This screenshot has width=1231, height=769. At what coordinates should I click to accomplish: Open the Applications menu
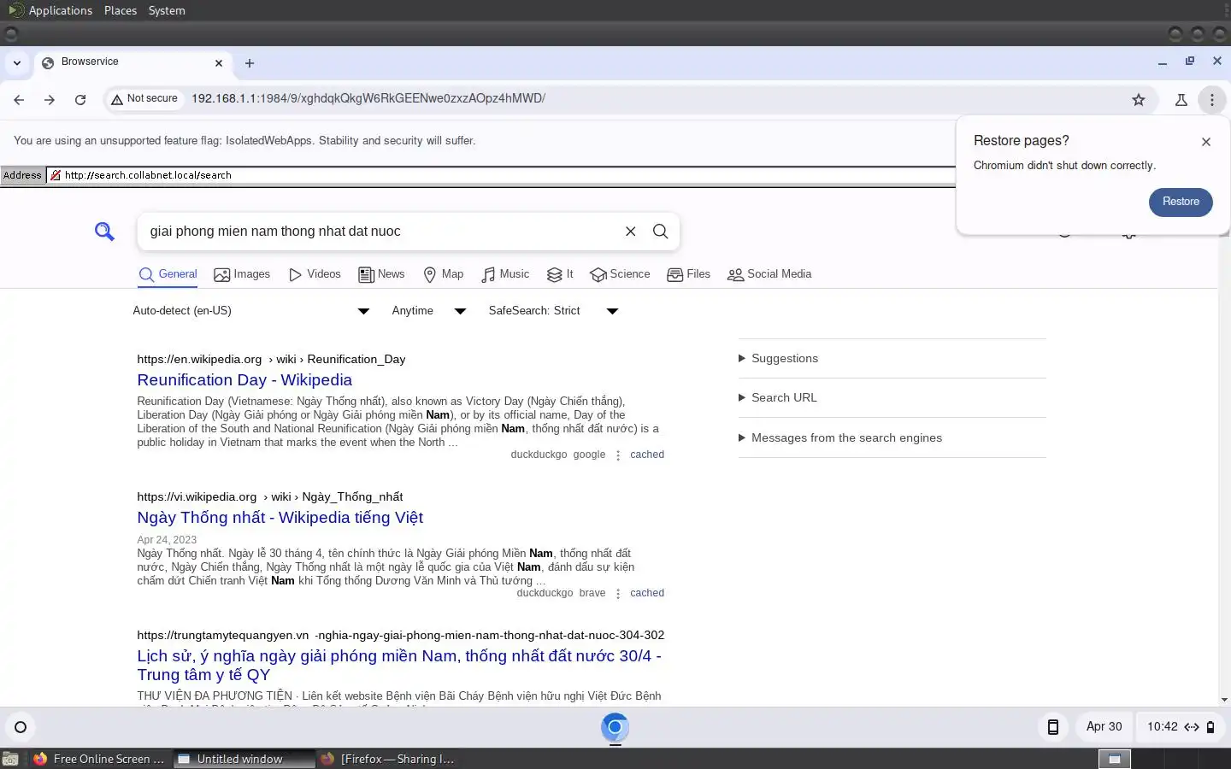coord(60,10)
